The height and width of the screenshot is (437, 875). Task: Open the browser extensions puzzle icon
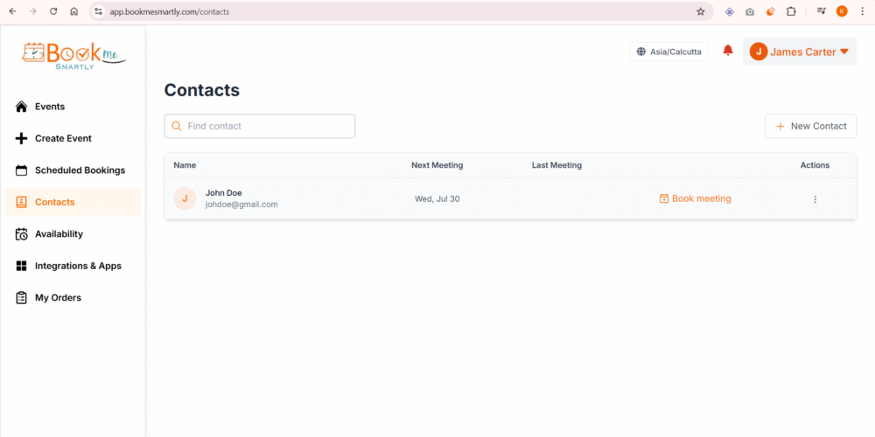pos(791,11)
